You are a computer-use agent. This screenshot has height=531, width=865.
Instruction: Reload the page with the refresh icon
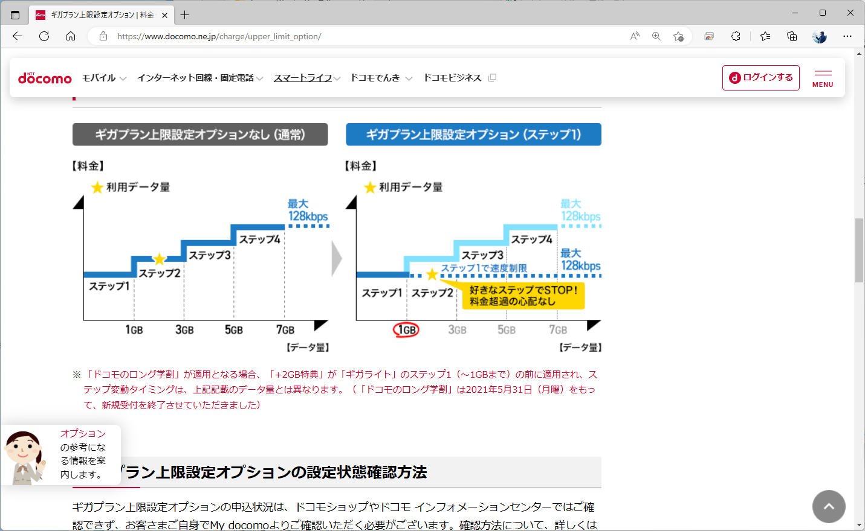click(44, 36)
